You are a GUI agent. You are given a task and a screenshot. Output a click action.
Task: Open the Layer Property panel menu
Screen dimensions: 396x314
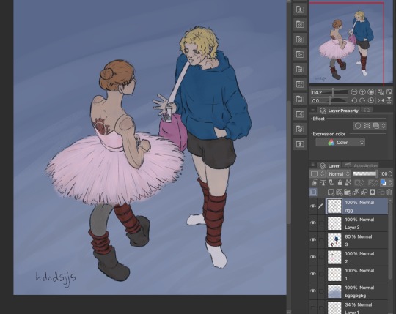(312, 110)
